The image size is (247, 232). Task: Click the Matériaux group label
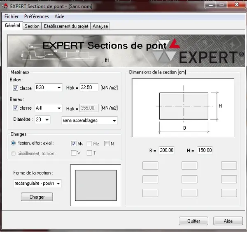click(x=20, y=72)
